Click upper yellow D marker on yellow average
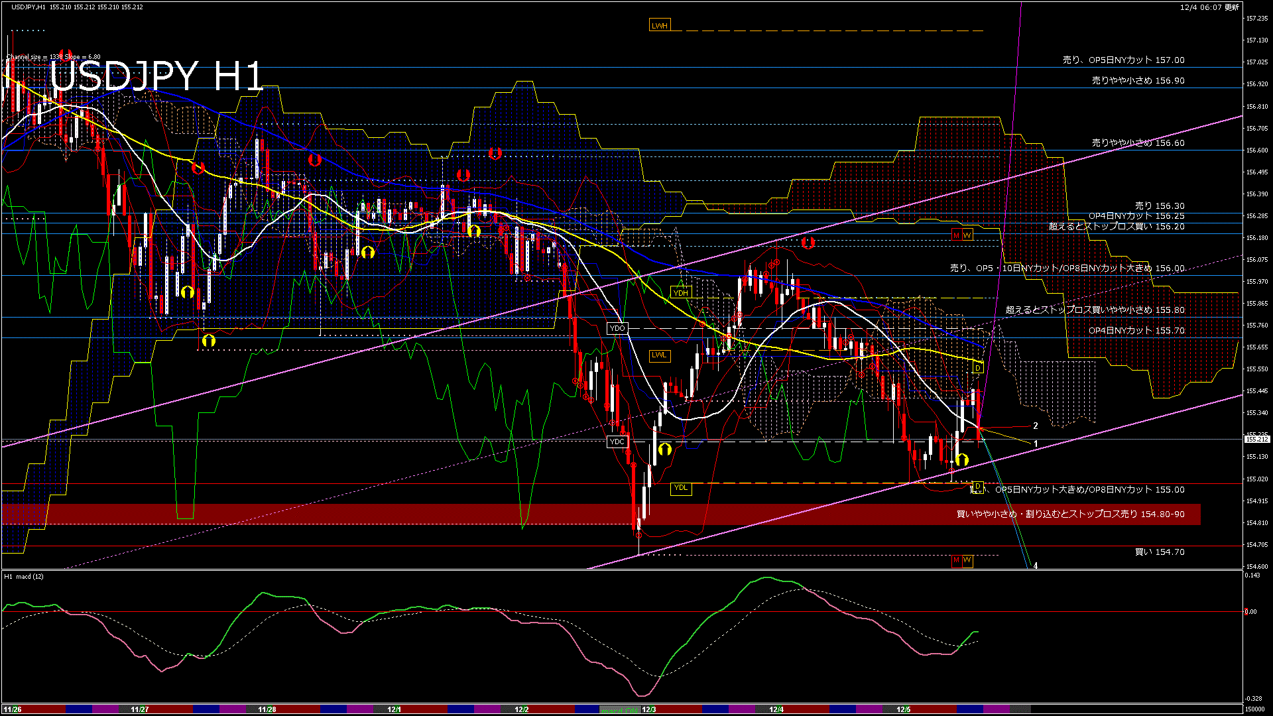Screen dimensions: 1273x716 pyautogui.click(x=977, y=368)
